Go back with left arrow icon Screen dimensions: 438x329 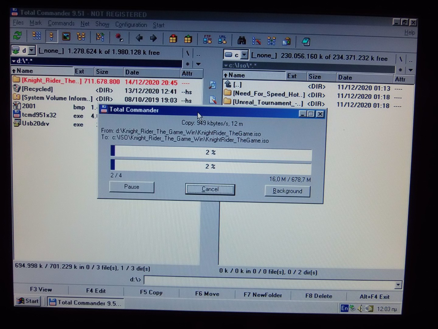click(139, 38)
